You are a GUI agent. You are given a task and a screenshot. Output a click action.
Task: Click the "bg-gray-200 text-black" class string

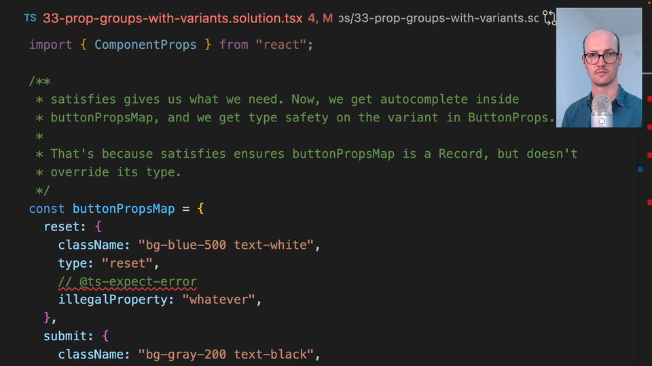(225, 354)
